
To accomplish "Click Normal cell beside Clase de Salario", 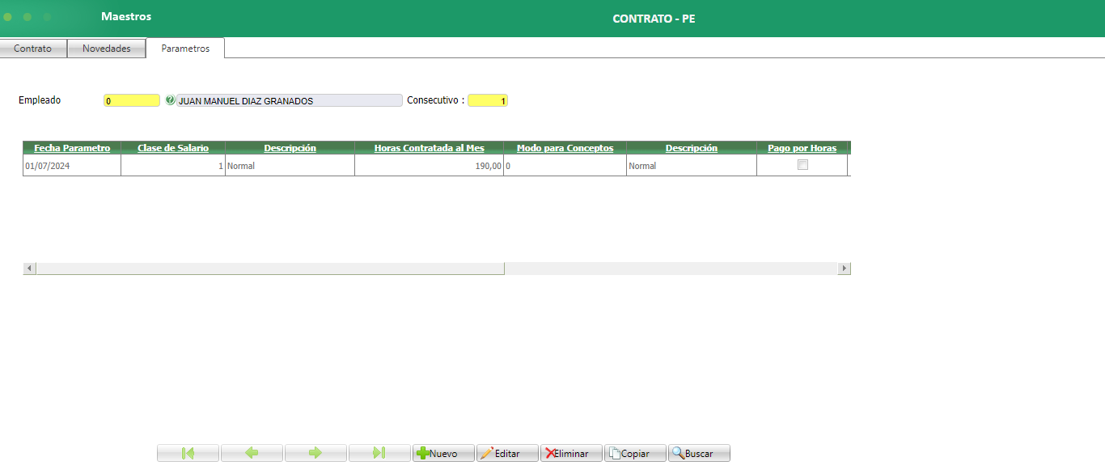I will point(290,165).
